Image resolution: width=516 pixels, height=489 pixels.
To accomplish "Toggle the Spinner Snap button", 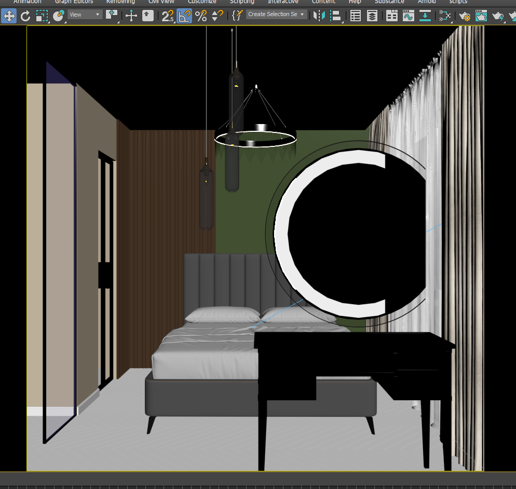I will pyautogui.click(x=217, y=16).
